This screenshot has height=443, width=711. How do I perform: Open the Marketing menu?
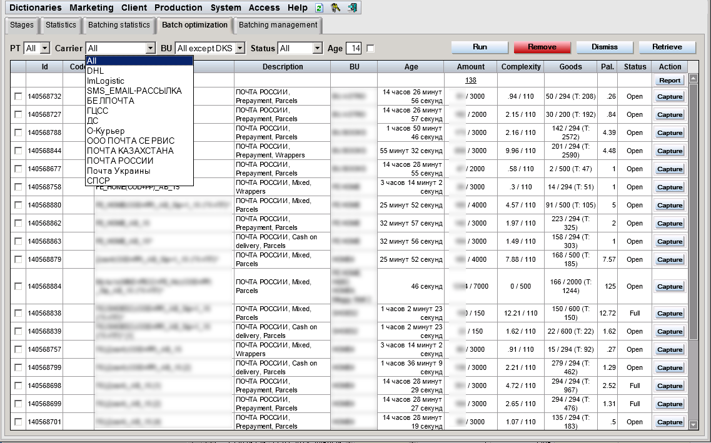91,7
